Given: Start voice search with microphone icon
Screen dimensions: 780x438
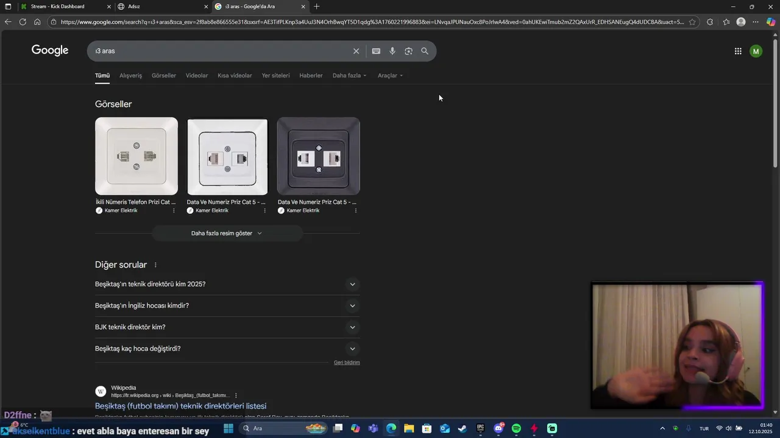Looking at the screenshot, I should [x=392, y=51].
